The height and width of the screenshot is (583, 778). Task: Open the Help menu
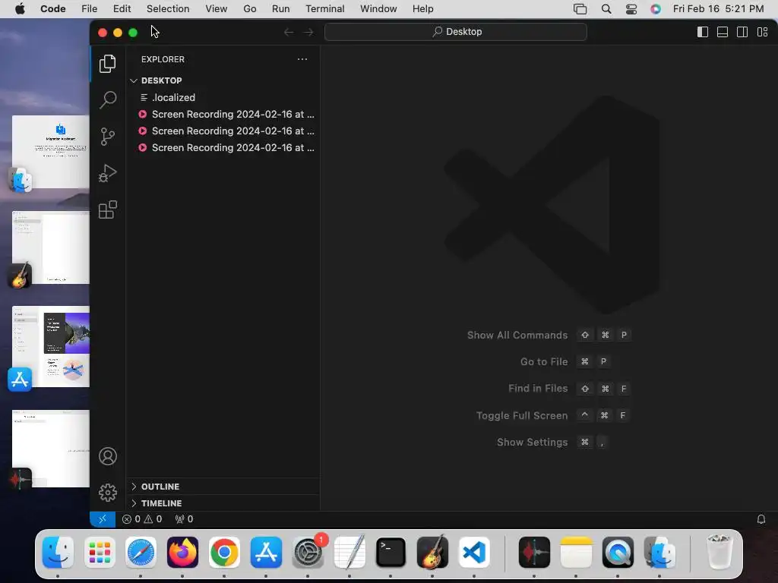click(422, 9)
